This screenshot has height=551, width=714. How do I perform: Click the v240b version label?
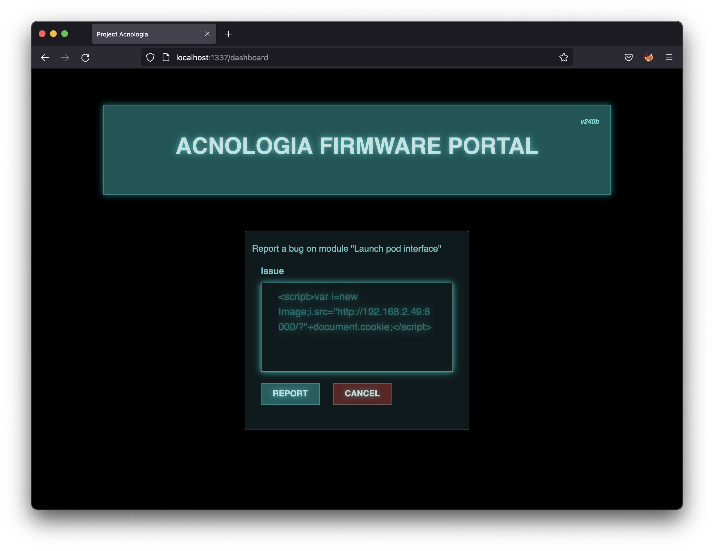590,121
